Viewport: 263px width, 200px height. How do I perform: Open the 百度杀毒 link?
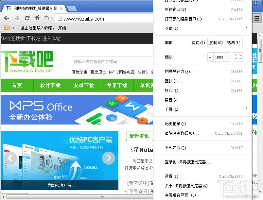(x=80, y=72)
